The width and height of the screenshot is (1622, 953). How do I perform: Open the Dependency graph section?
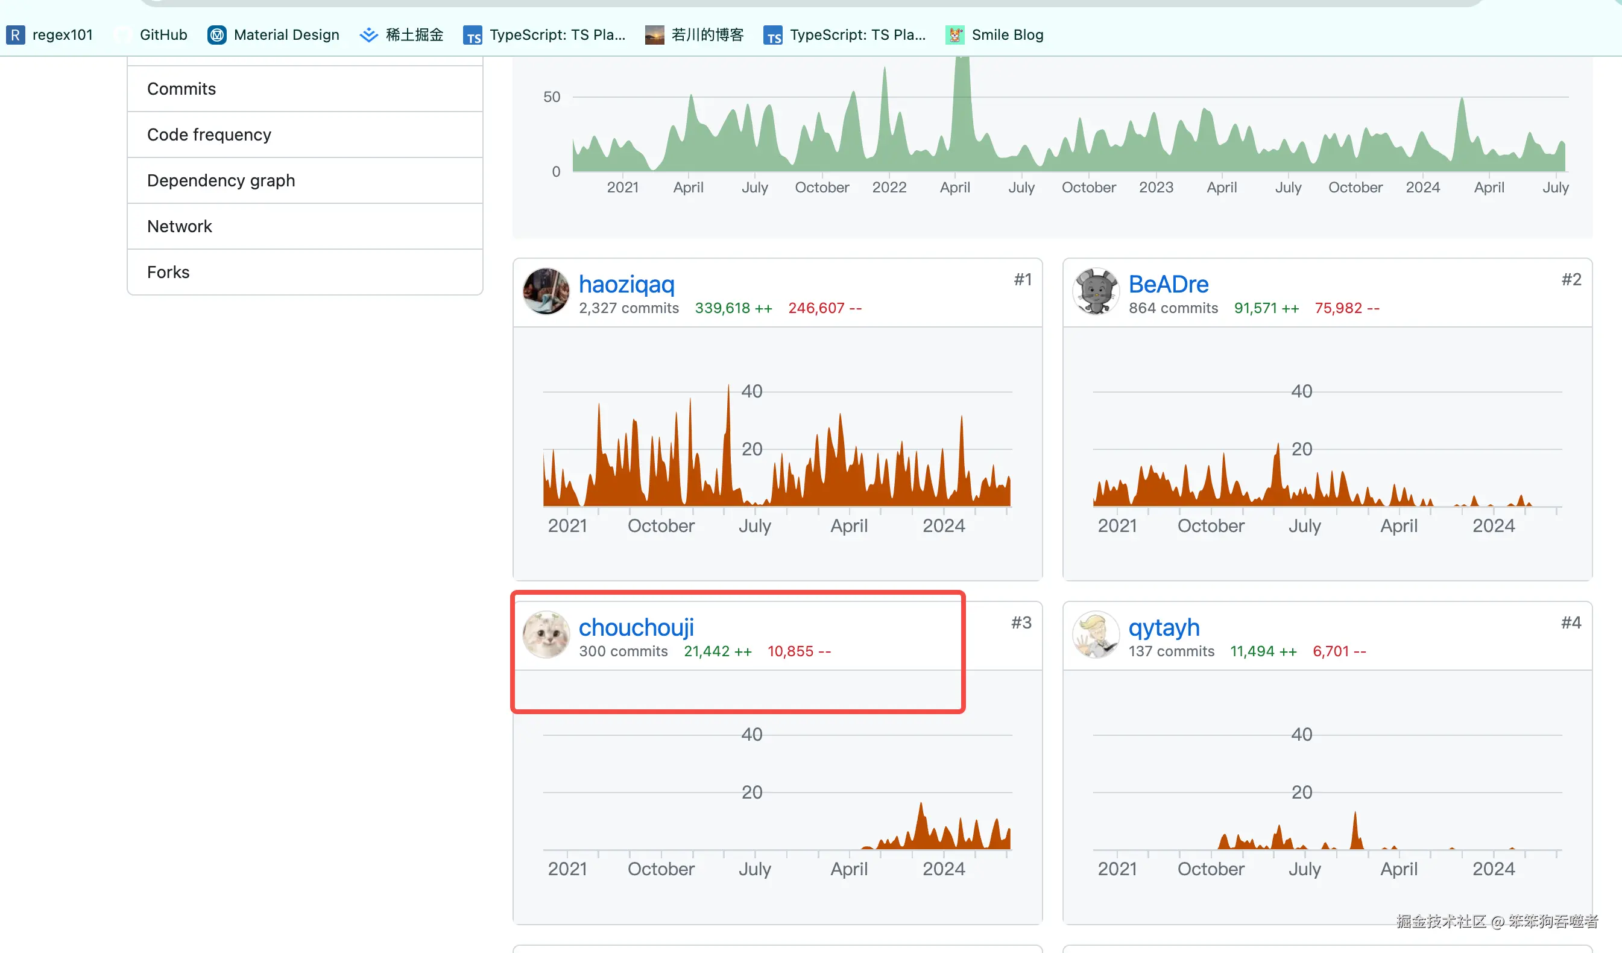[x=221, y=180]
